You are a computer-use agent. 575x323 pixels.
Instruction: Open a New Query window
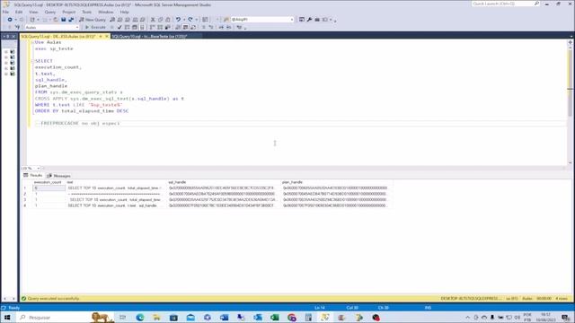(93, 20)
